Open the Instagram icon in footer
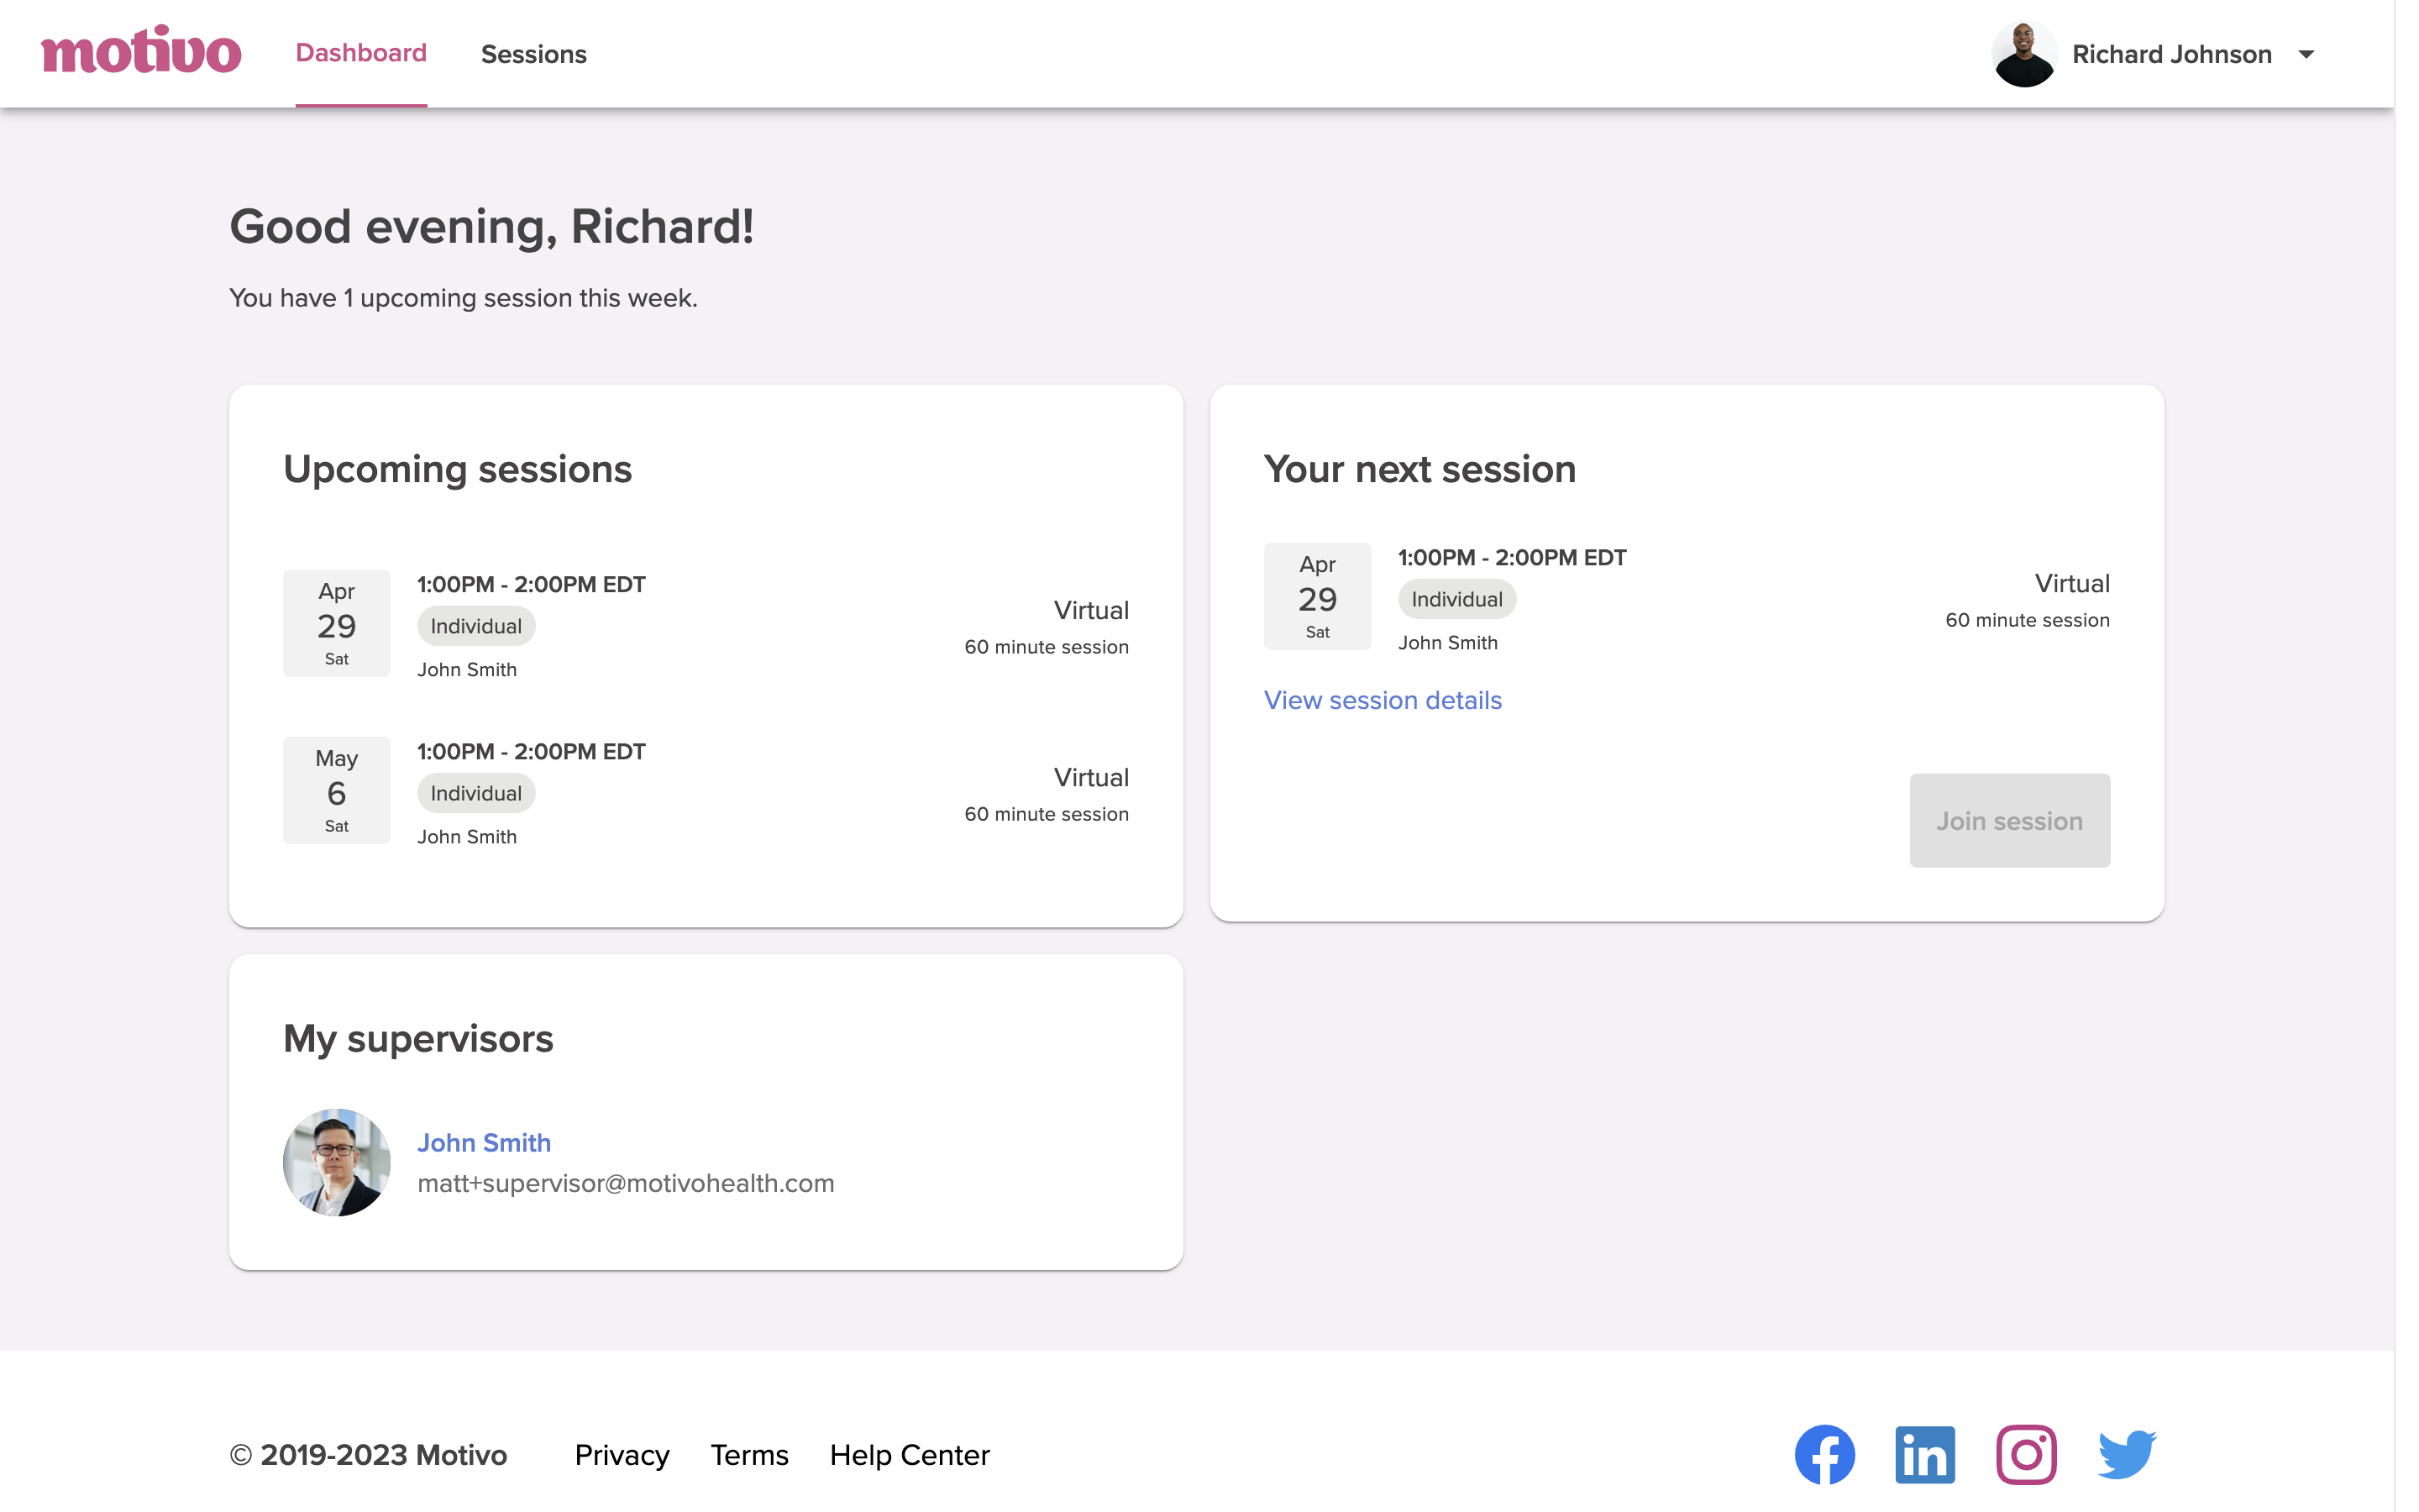 pyautogui.click(x=2026, y=1454)
